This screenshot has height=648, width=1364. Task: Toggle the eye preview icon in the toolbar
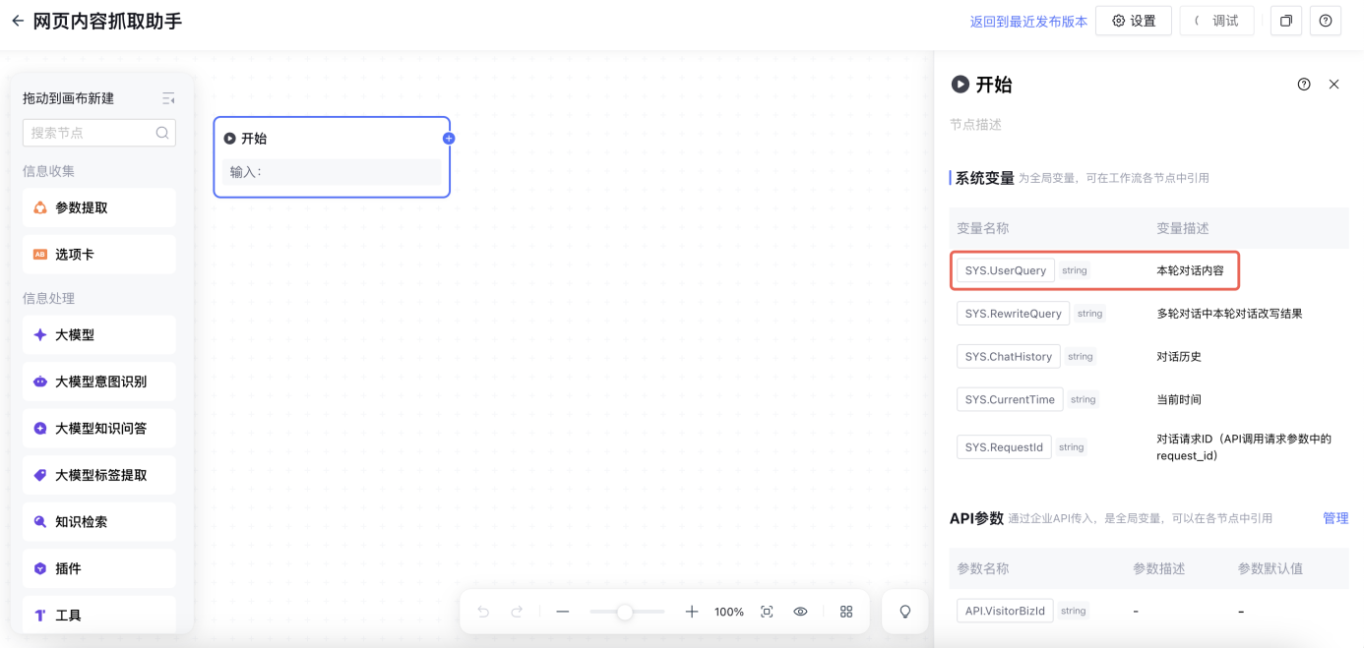pyautogui.click(x=800, y=612)
